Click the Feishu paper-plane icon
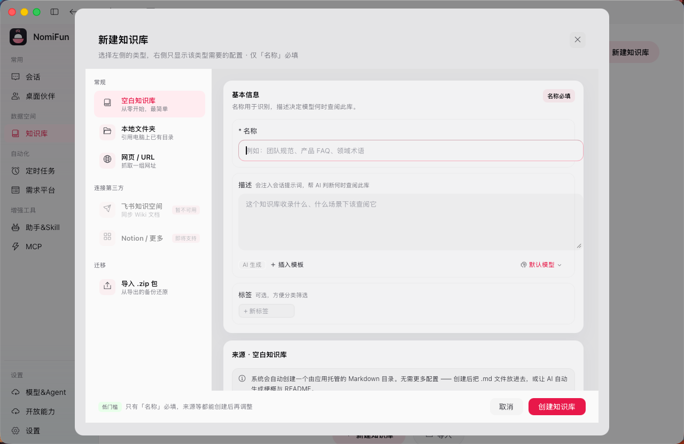684x444 pixels. tap(107, 209)
